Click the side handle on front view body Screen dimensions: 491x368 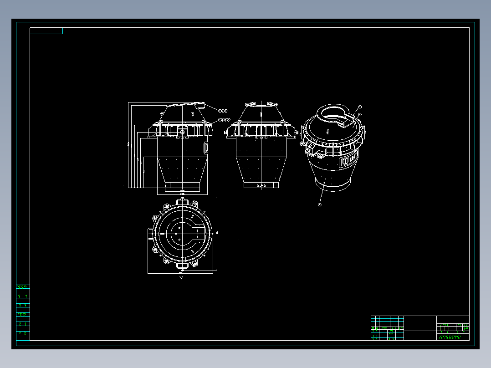(x=206, y=148)
